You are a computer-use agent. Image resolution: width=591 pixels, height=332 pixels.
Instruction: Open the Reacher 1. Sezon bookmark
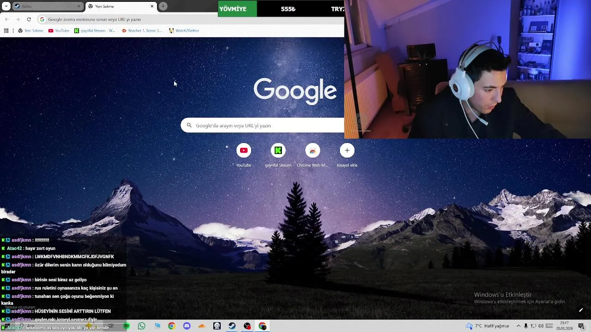[x=142, y=30]
